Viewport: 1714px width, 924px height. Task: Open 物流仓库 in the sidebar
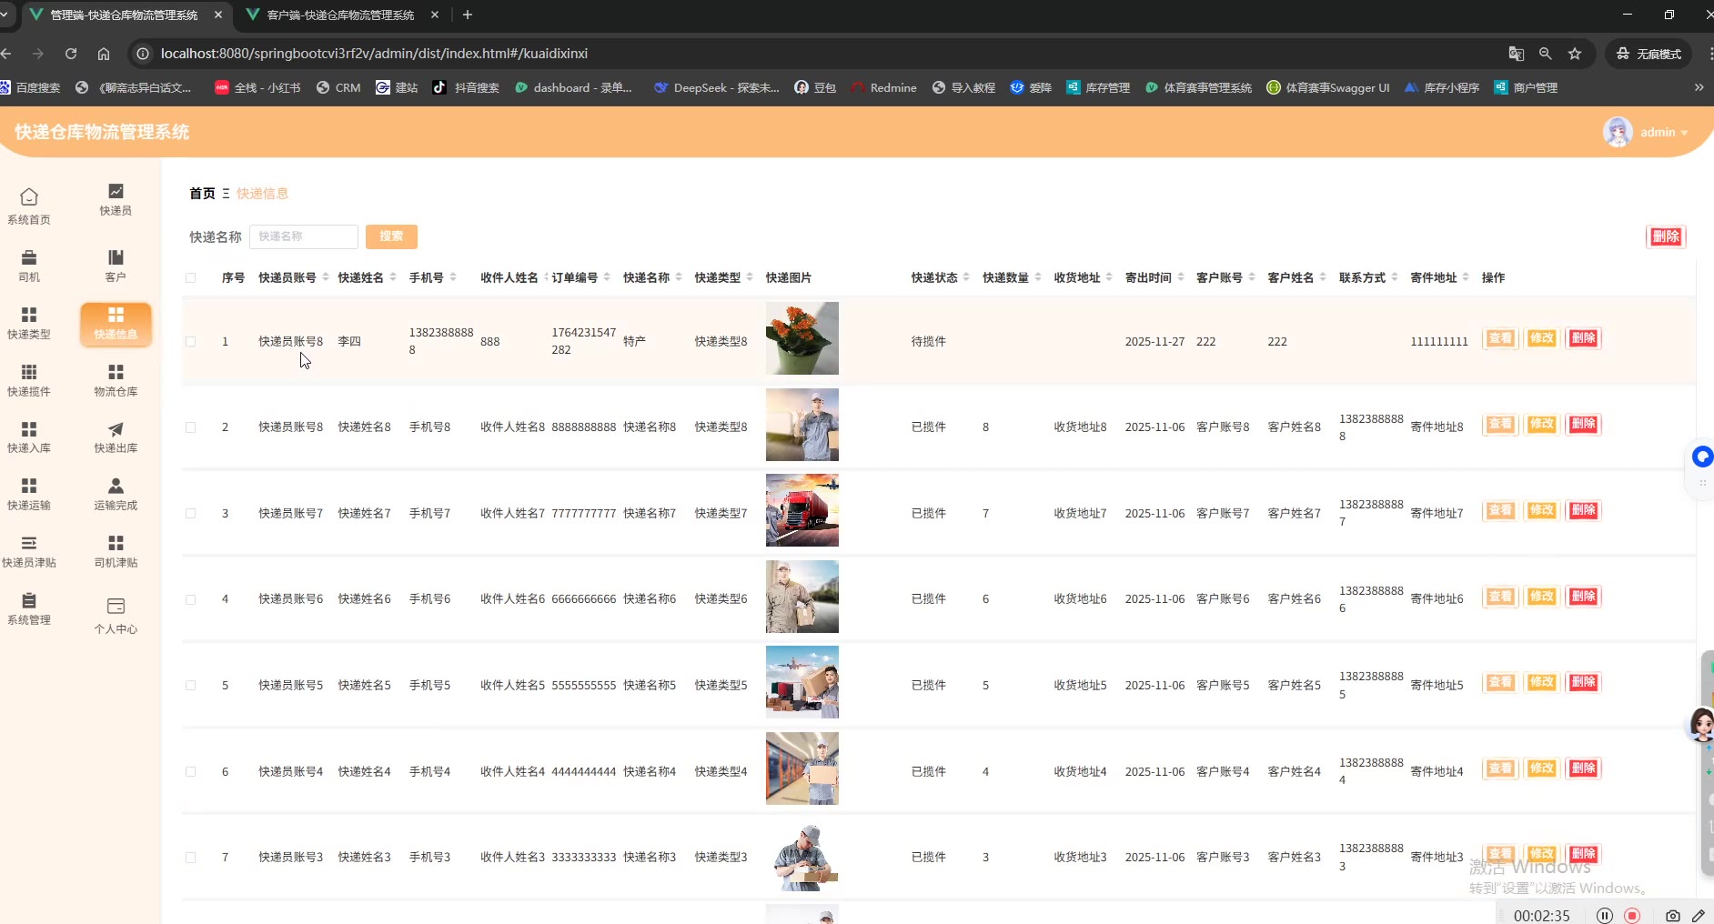click(116, 381)
